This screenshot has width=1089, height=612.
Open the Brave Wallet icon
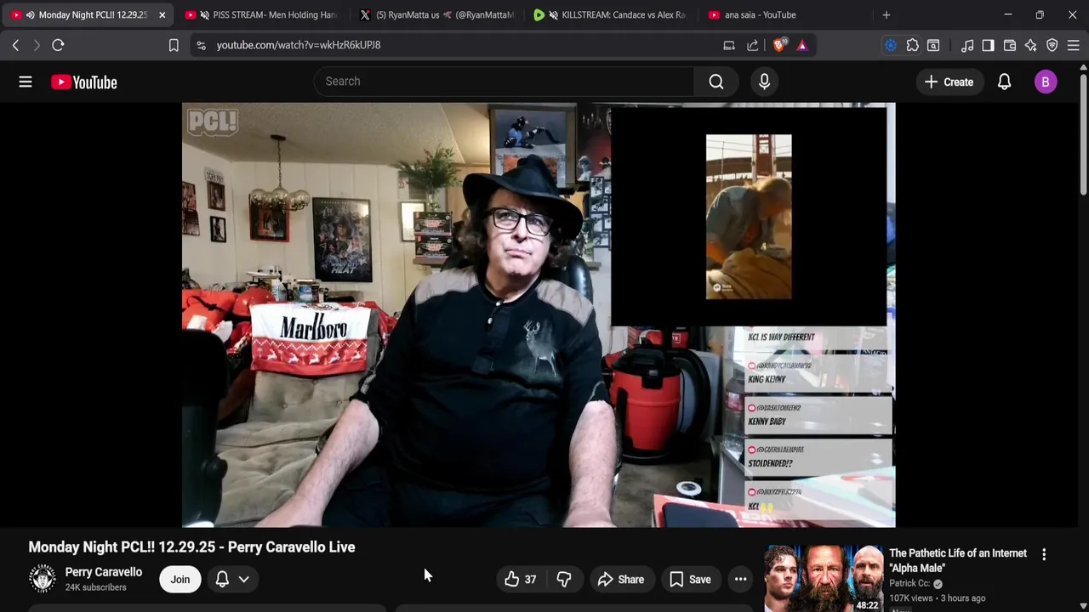click(x=1010, y=45)
